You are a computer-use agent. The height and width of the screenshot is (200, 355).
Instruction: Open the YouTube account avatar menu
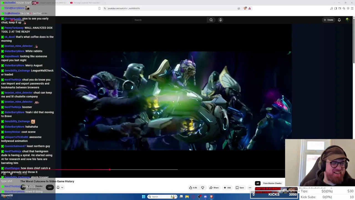coord(348,20)
